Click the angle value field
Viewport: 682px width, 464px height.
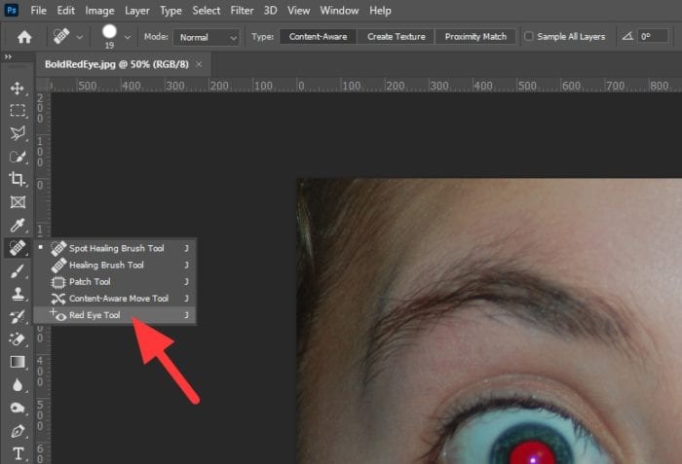coord(653,37)
